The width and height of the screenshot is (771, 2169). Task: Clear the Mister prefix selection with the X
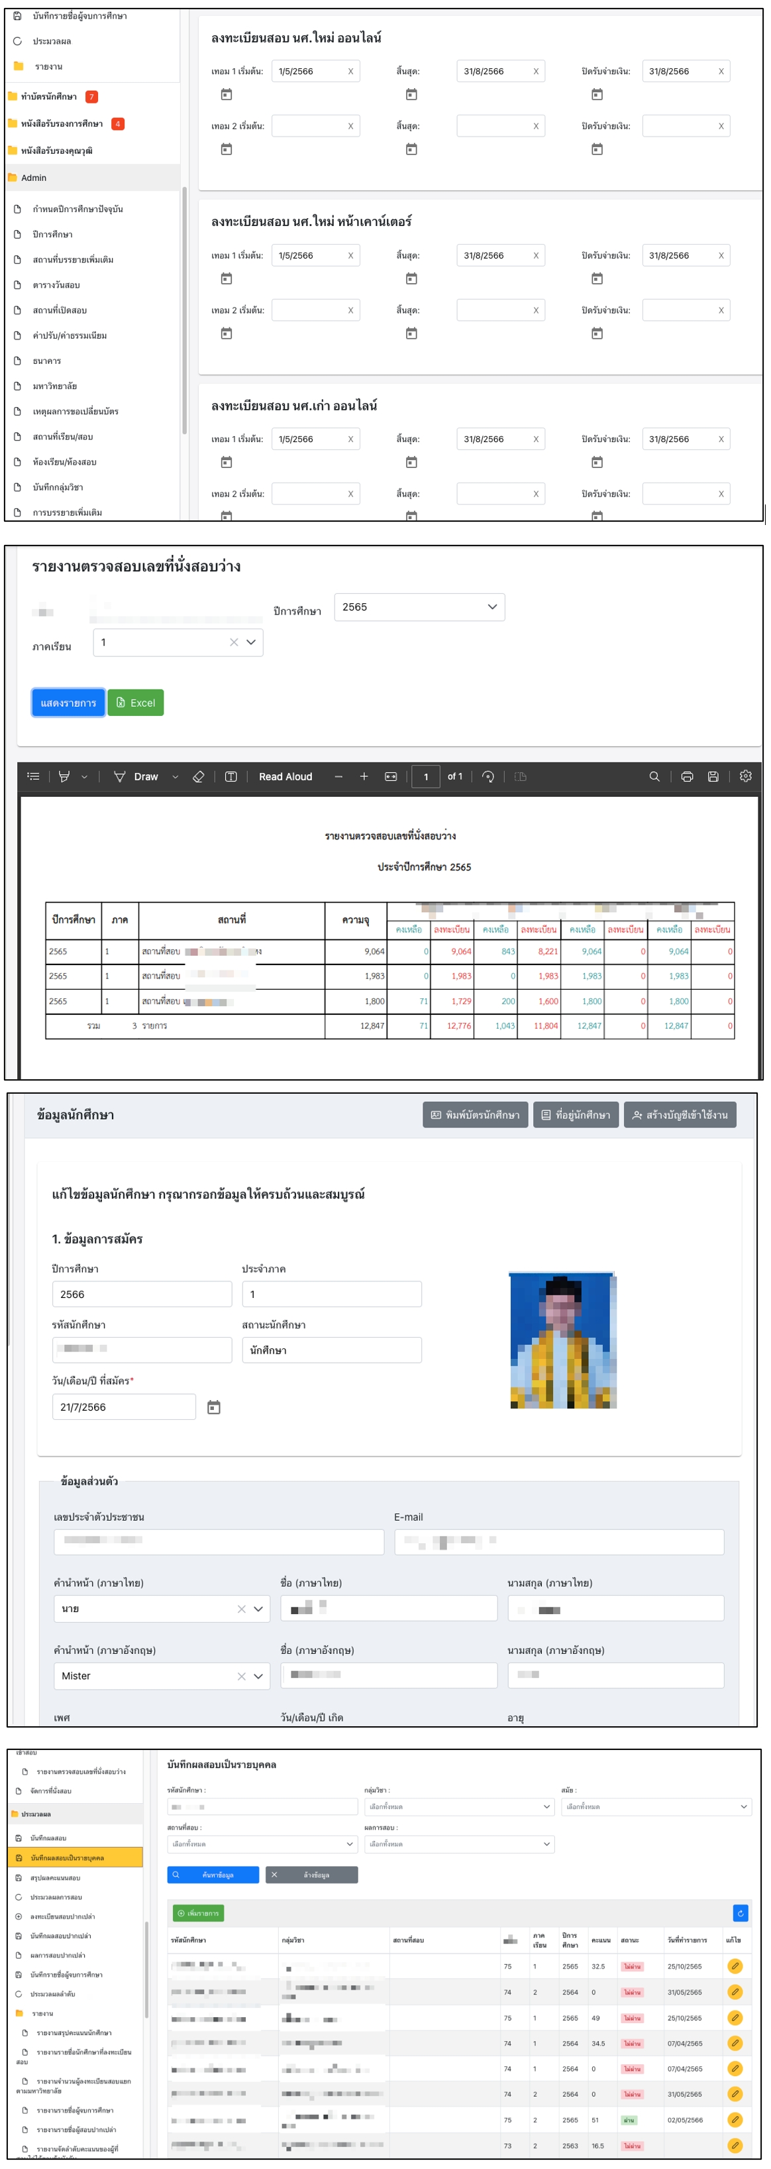(x=242, y=1676)
